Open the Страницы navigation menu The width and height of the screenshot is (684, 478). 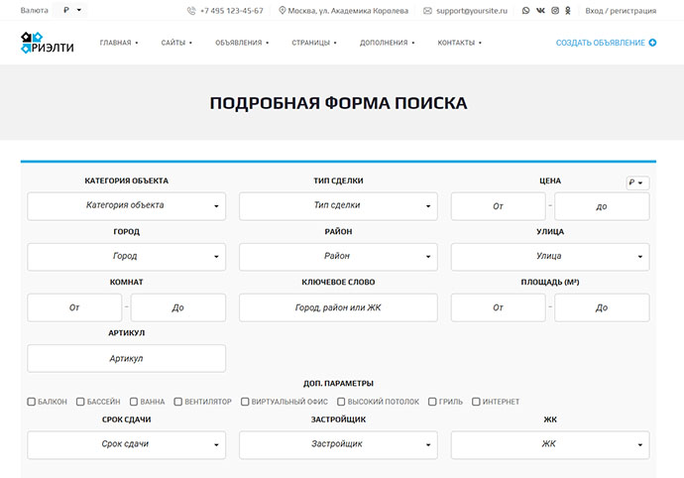(x=314, y=43)
